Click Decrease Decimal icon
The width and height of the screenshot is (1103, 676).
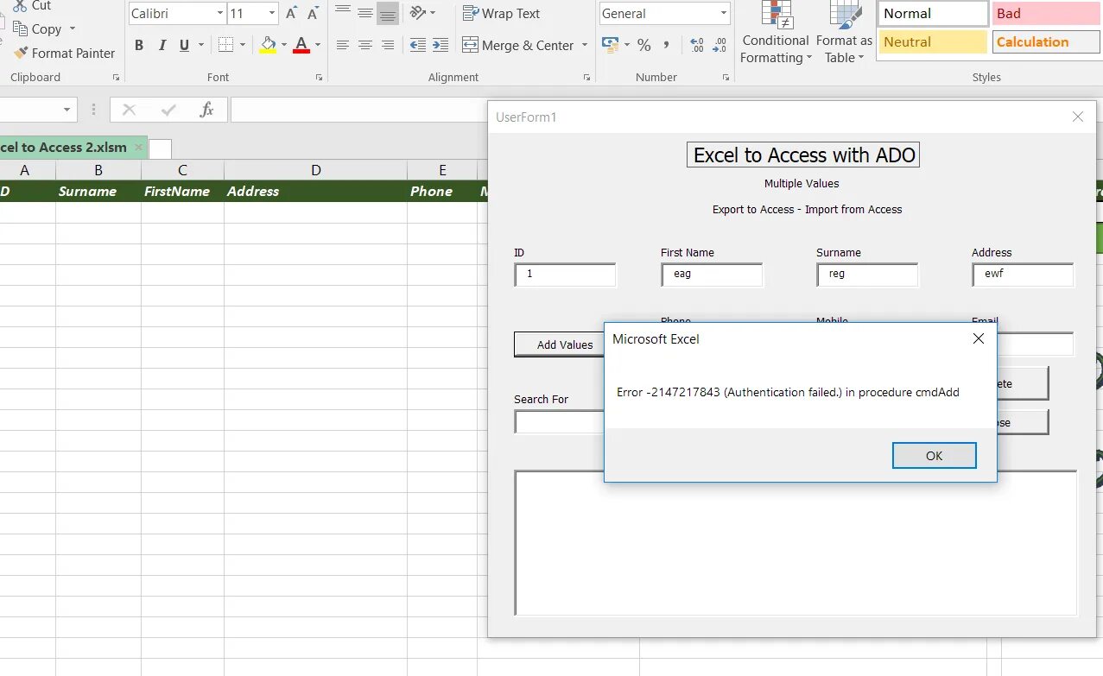[x=719, y=45]
